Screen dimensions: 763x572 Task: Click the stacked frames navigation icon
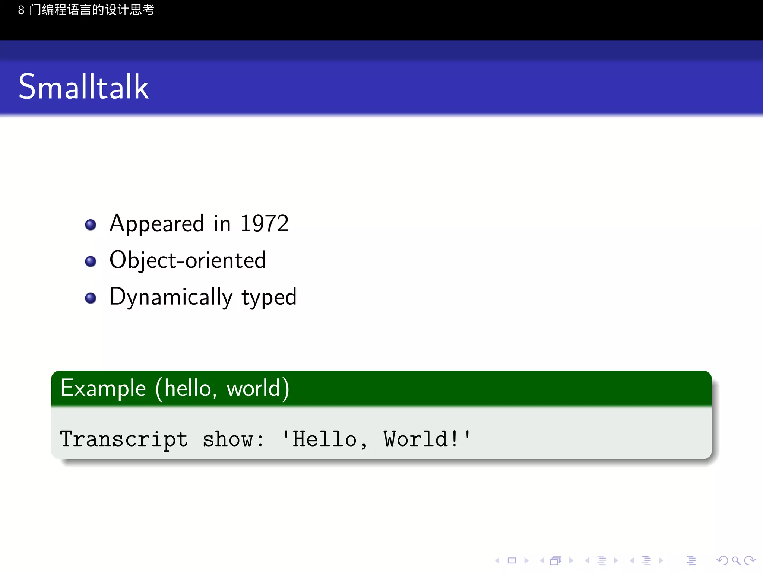coord(556,560)
